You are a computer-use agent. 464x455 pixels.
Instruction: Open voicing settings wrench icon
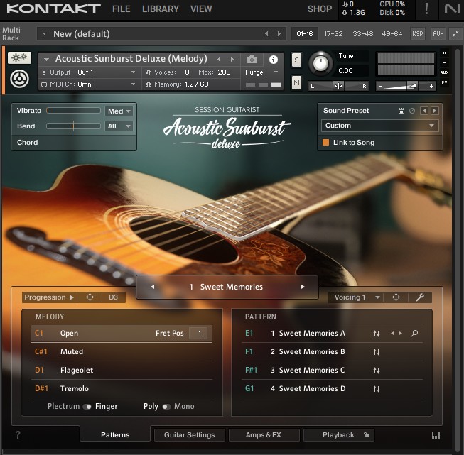click(x=420, y=297)
